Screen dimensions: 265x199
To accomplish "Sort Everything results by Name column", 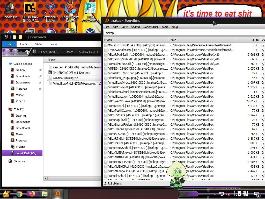I will pos(136,40).
